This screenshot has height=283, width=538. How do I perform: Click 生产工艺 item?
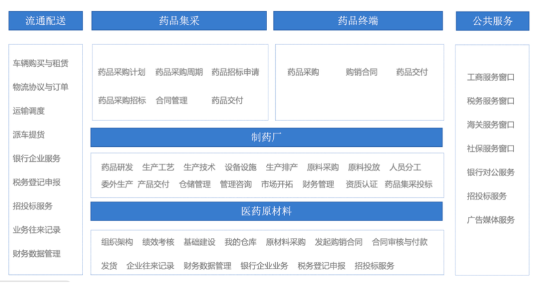[158, 167]
